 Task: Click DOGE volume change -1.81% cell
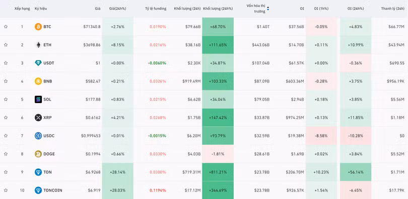pos(218,154)
